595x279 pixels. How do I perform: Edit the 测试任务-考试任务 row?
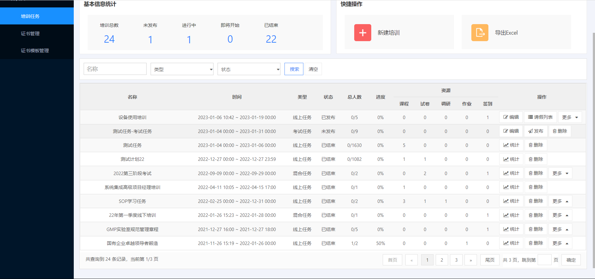(511, 131)
